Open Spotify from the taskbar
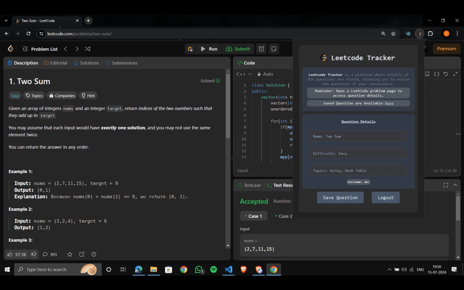The image size is (464, 290). (214, 269)
